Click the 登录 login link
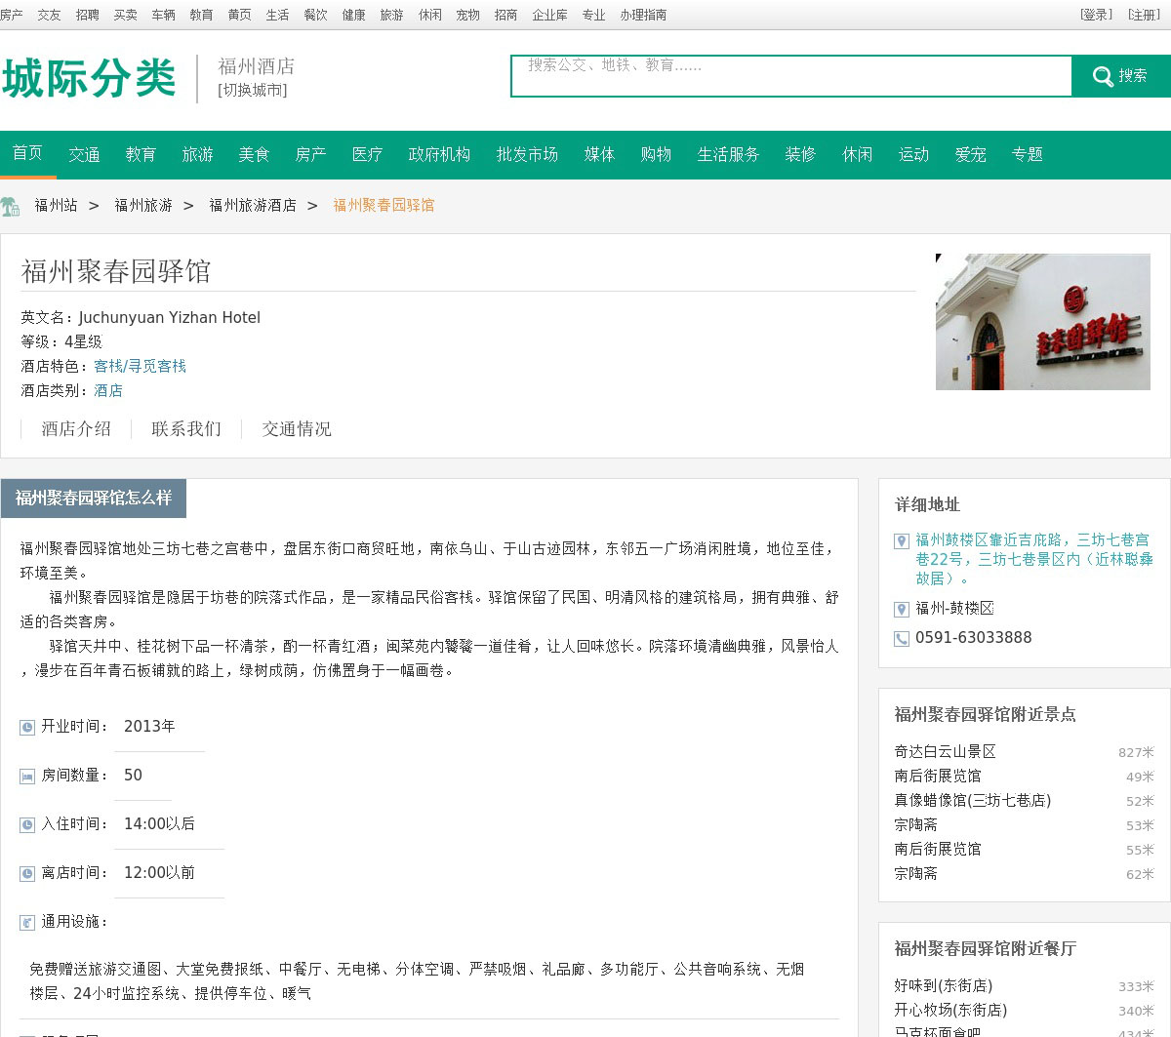1171x1037 pixels. click(x=1097, y=15)
